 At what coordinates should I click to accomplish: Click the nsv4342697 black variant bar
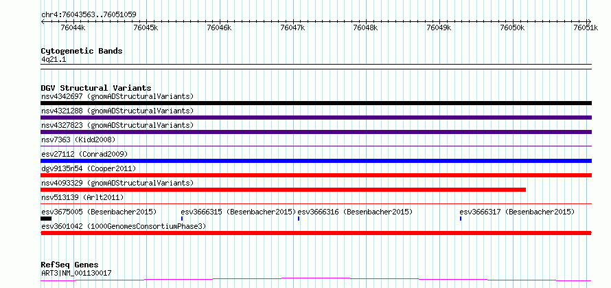(316, 103)
